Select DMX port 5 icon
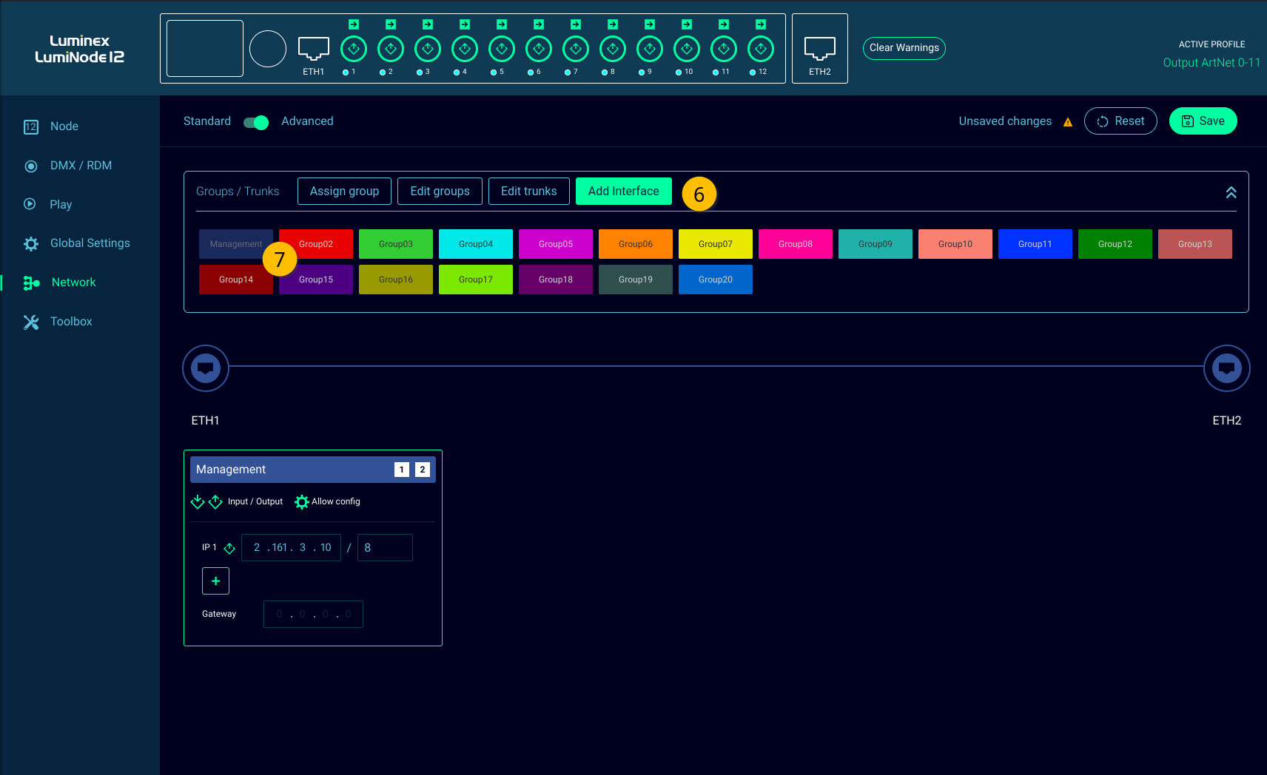The width and height of the screenshot is (1267, 775). [502, 49]
